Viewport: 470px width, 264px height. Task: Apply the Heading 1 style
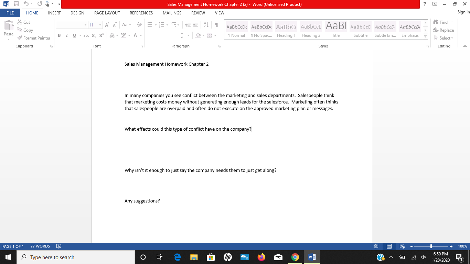click(286, 29)
